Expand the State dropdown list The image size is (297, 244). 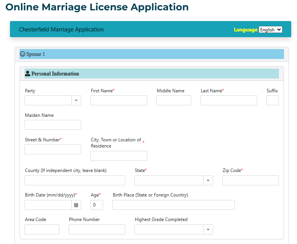(x=208, y=180)
